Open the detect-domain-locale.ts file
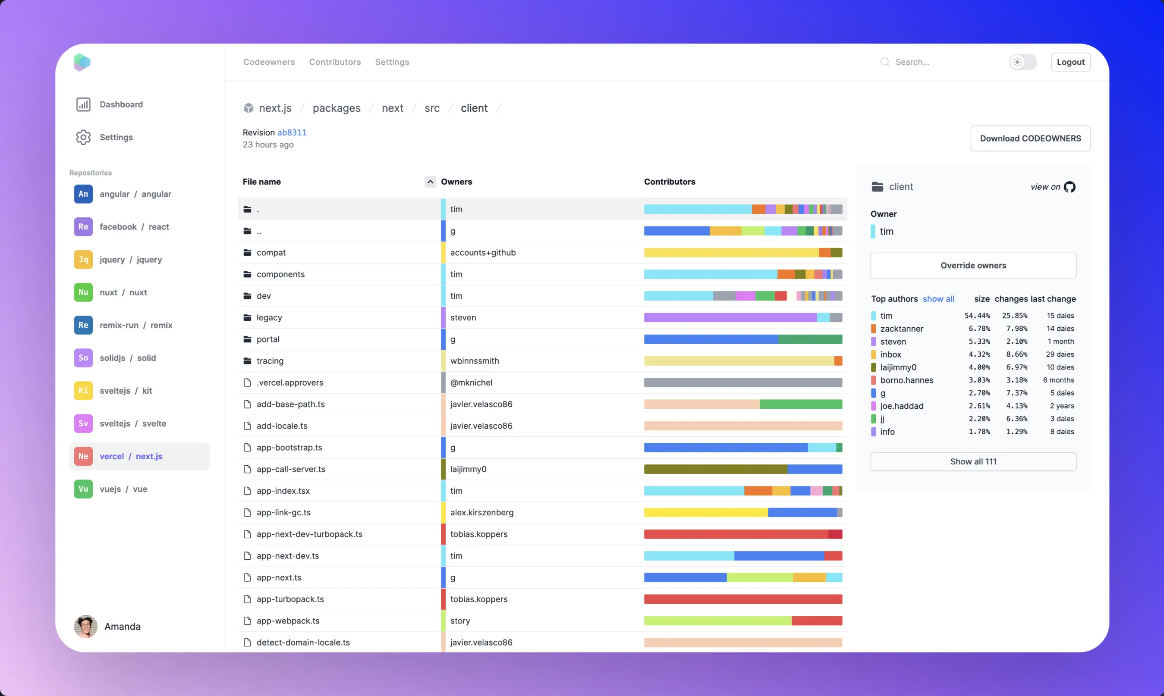 click(303, 642)
